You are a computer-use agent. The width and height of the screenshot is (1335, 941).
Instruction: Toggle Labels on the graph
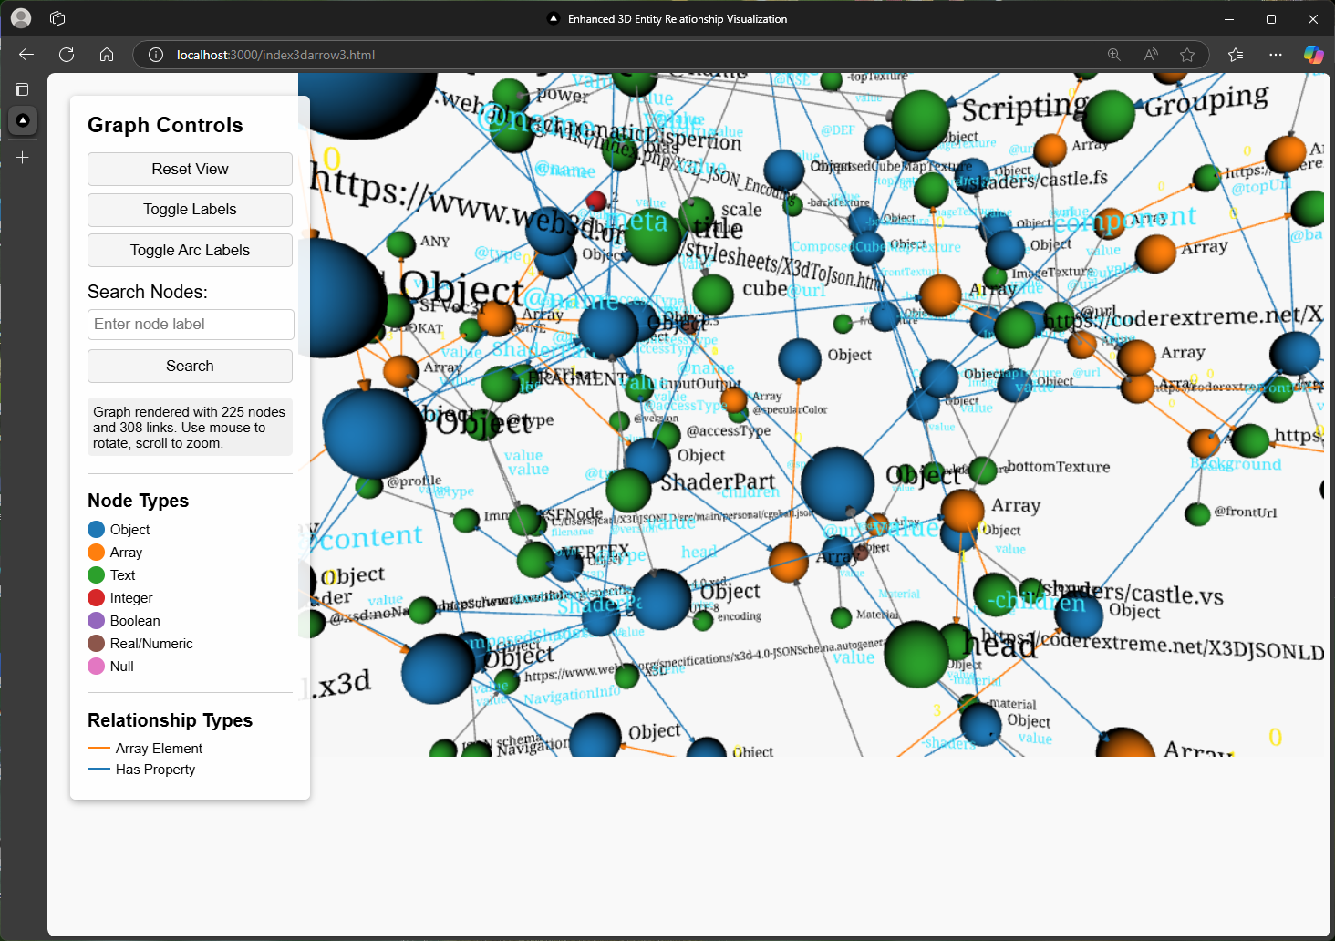[x=190, y=210]
